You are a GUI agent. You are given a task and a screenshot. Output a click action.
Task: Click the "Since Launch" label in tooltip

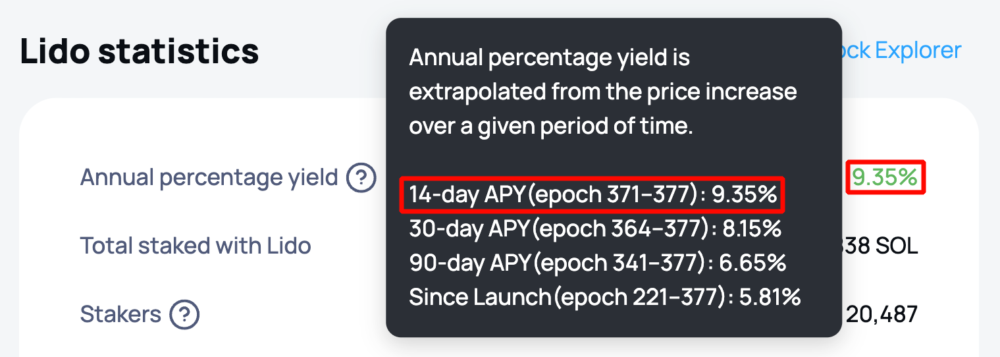tap(479, 298)
